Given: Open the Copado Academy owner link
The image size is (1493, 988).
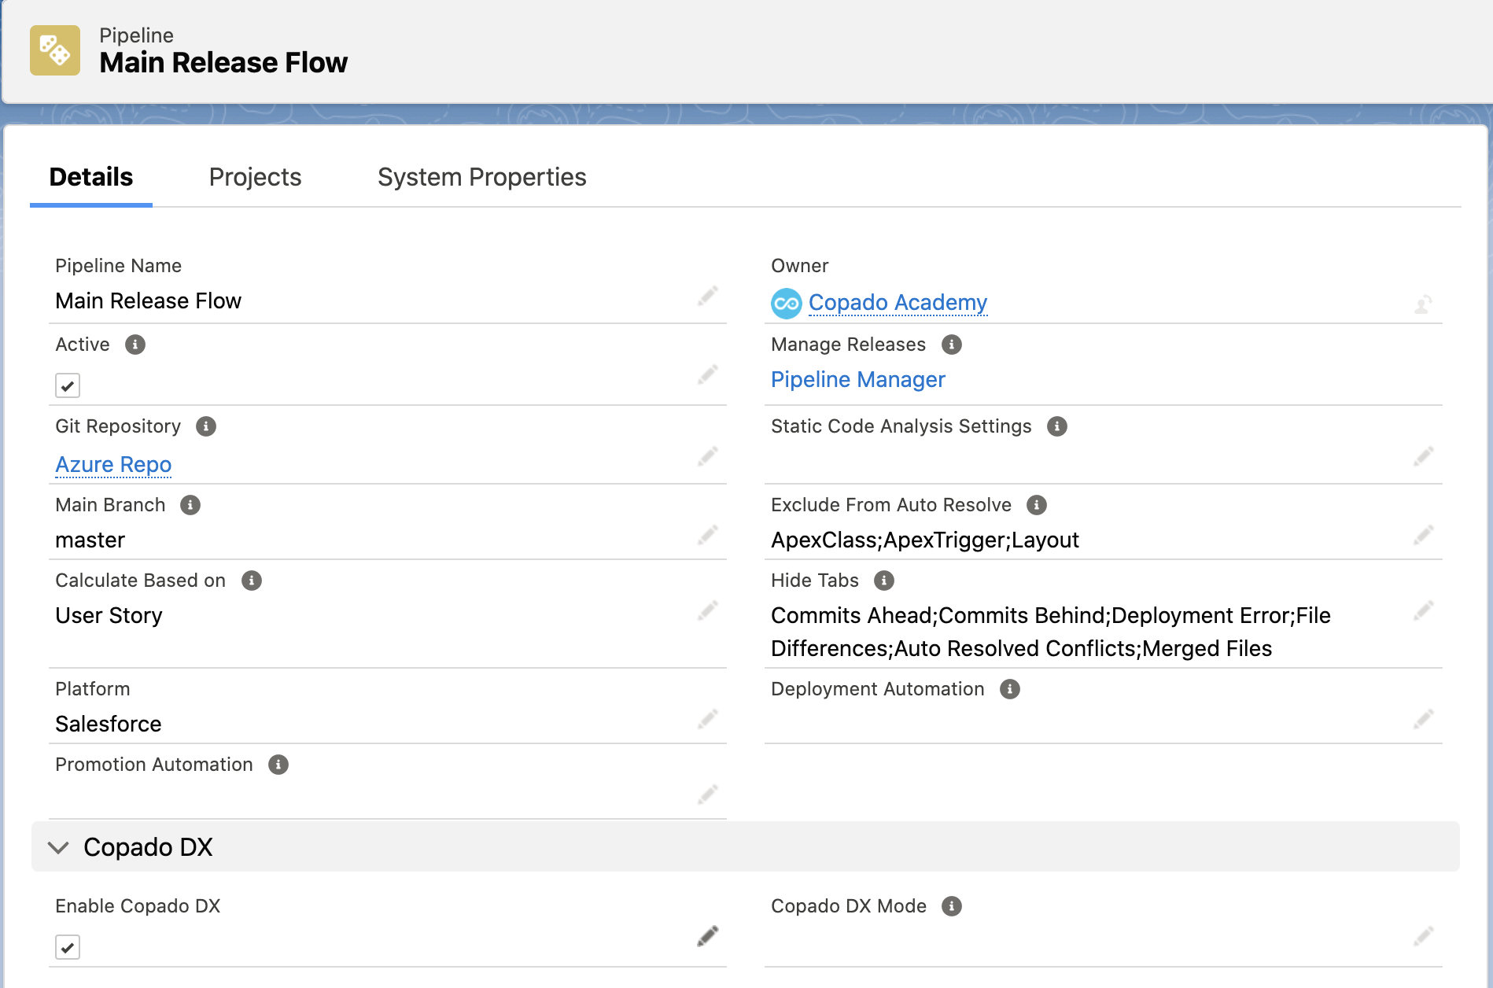Looking at the screenshot, I should point(898,303).
